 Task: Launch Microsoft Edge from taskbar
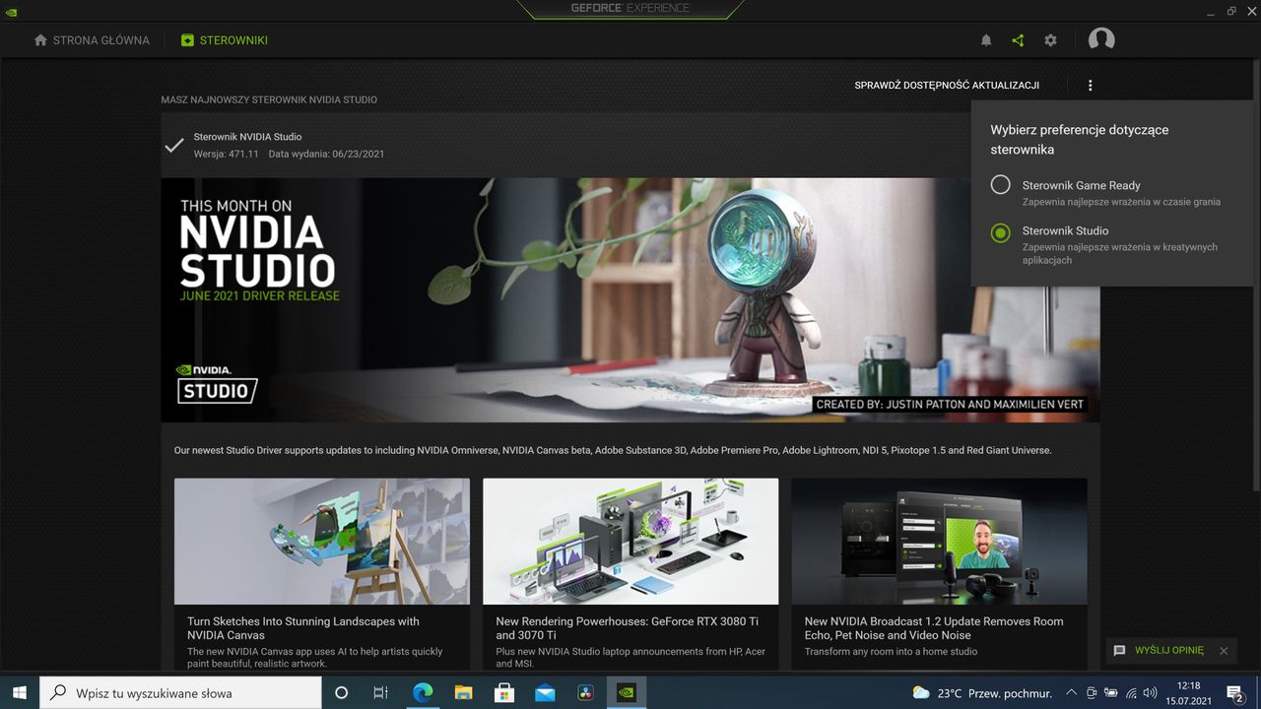point(423,692)
